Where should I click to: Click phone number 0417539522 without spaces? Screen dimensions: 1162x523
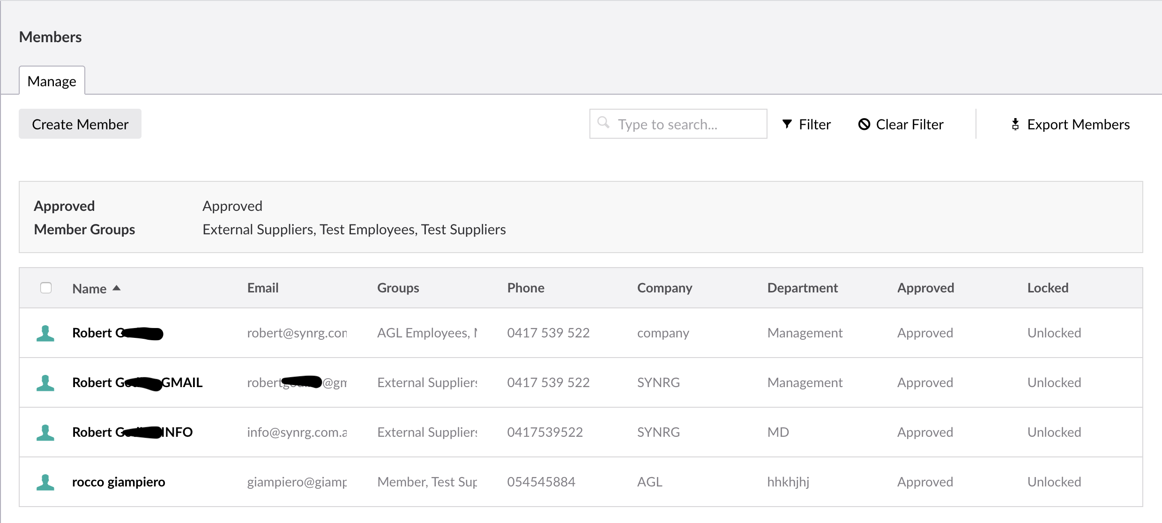click(x=545, y=432)
